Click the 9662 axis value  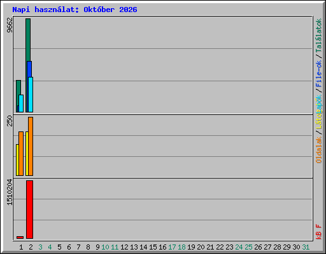10,25
